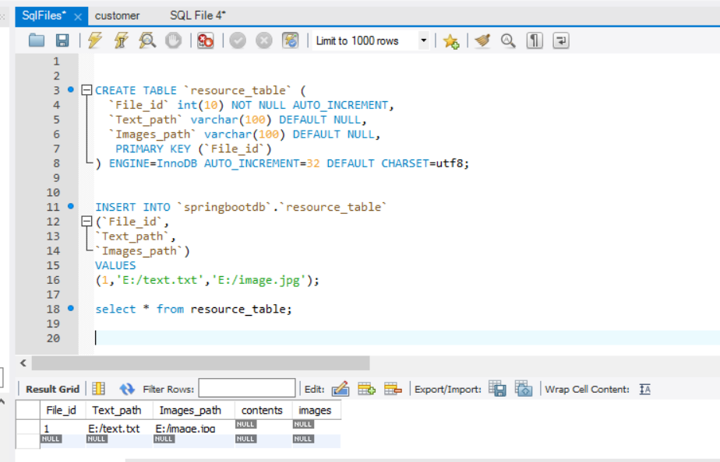The width and height of the screenshot is (720, 462).
Task: Click the Images_path column header
Action: [x=190, y=410]
